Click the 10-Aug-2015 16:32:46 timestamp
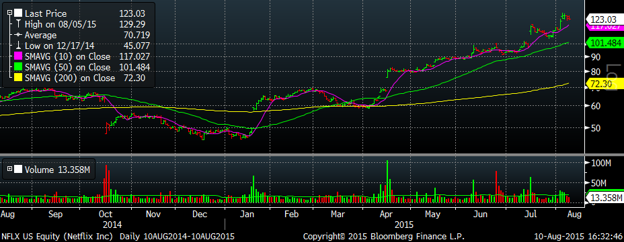This screenshot has width=624, height=242. point(577,236)
